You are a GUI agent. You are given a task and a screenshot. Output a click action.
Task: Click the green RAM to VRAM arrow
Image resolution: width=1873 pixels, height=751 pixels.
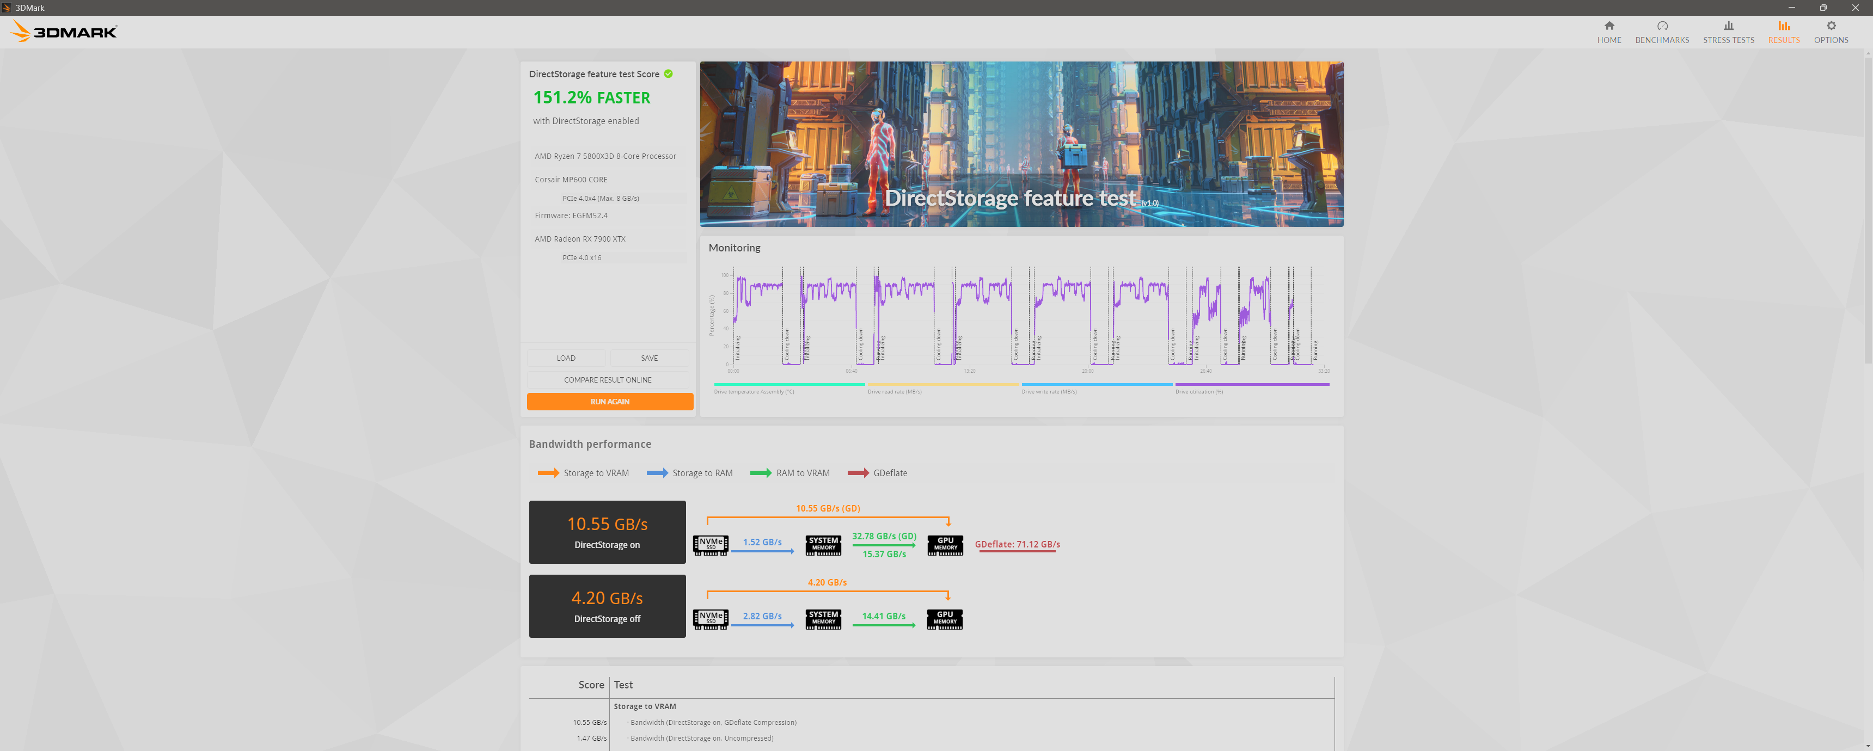761,472
